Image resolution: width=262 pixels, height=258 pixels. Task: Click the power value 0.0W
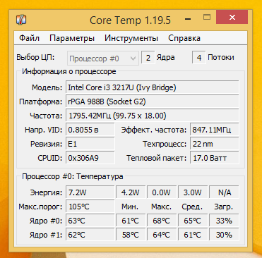pyautogui.click(x=162, y=192)
